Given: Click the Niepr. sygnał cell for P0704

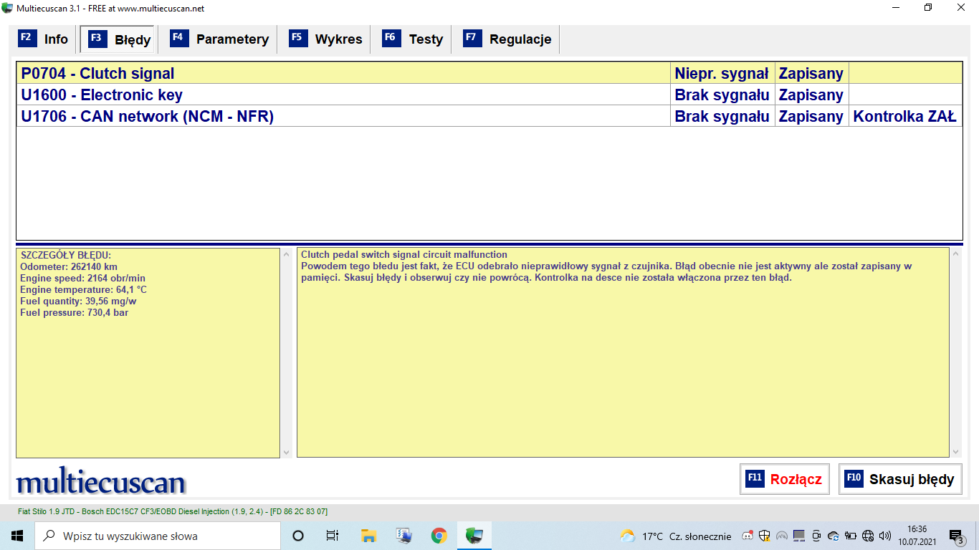Looking at the screenshot, I should 722,73.
